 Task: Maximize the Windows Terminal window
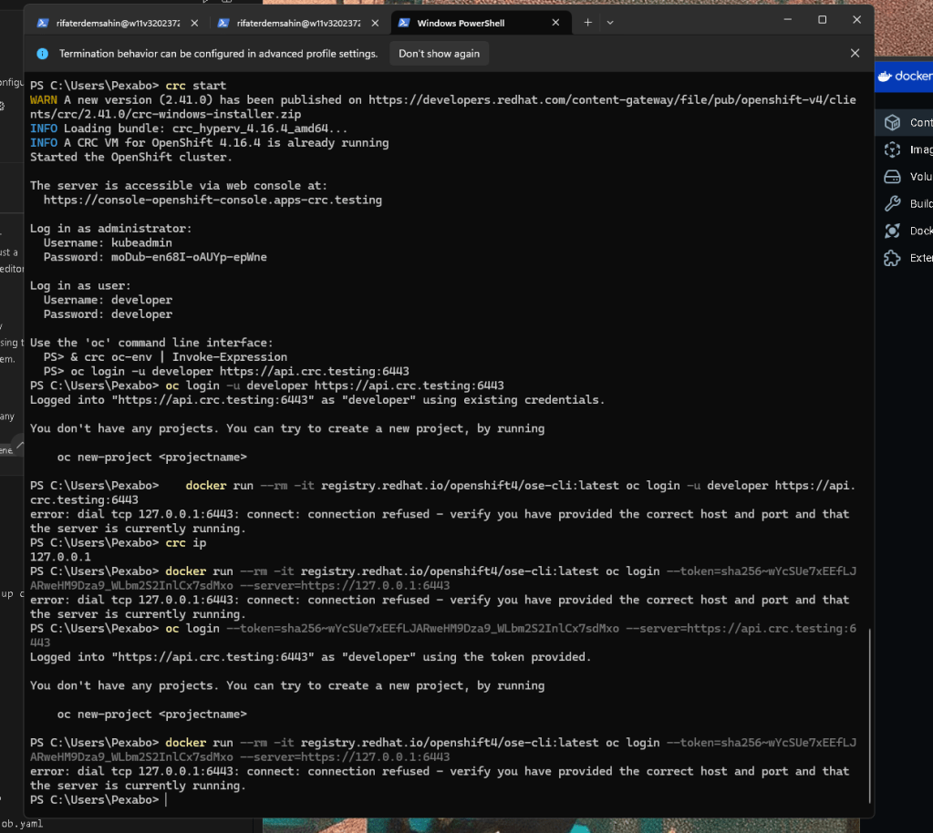822,20
